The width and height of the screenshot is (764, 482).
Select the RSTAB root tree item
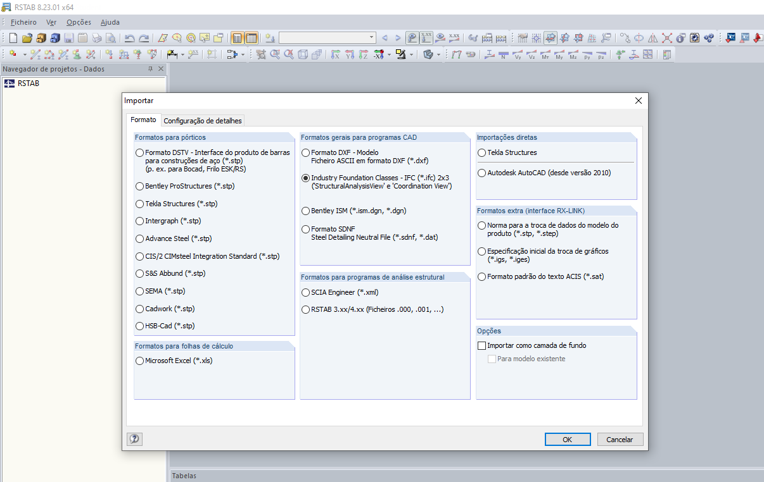click(28, 83)
